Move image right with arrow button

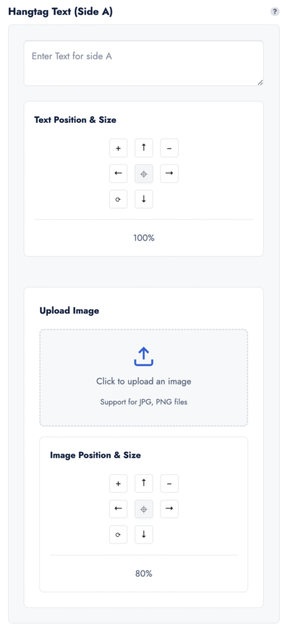(x=169, y=509)
